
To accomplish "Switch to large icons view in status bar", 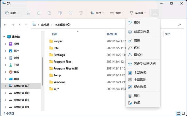I will pyautogui.click(x=184, y=113).
